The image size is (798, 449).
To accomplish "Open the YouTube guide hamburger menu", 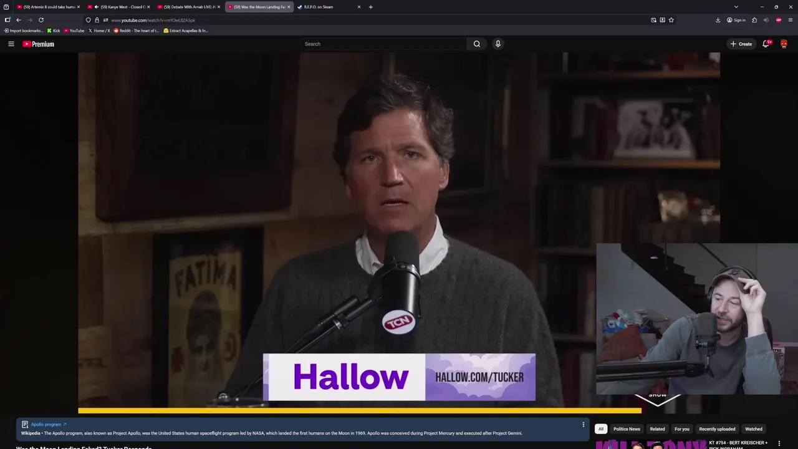I will pyautogui.click(x=11, y=44).
